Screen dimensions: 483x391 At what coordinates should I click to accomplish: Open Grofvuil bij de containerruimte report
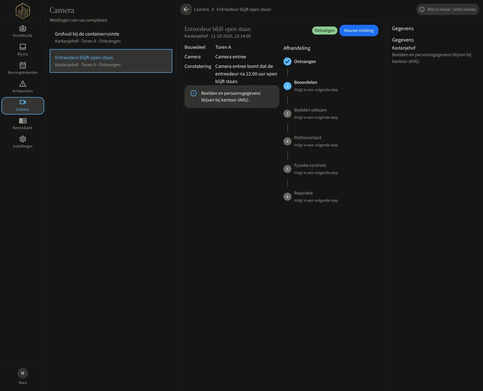[111, 37]
